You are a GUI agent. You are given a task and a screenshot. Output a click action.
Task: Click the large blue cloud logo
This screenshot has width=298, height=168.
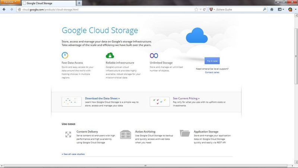(197, 35)
